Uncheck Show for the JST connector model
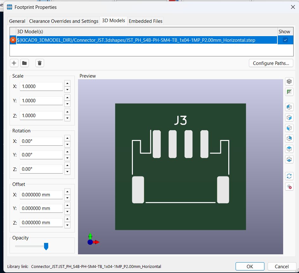The height and width of the screenshot is (273, 299). click(285, 40)
